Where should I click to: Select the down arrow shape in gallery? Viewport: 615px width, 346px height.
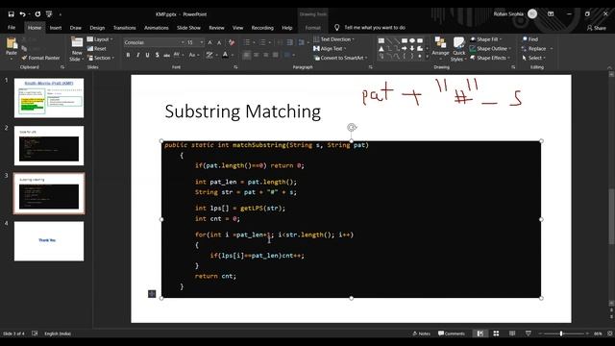412,48
